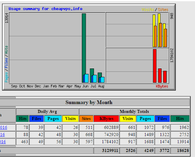Click the green Hits header under Monthly Totals
The width and height of the screenshot is (195, 157).
(x=180, y=119)
